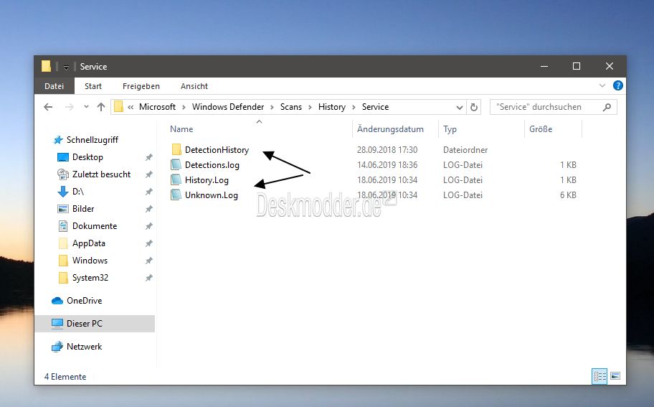Sort by Änderungsdatum column header
The image size is (654, 407).
390,129
